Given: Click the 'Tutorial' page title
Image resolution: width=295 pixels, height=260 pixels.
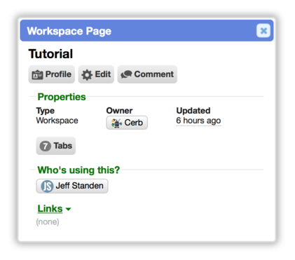Looking at the screenshot, I should [x=50, y=54].
